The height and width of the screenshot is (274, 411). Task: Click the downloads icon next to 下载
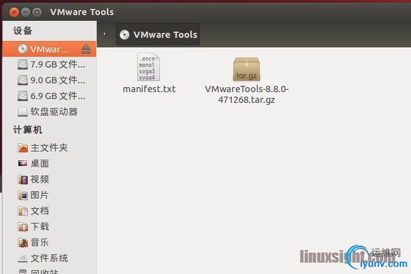click(23, 227)
